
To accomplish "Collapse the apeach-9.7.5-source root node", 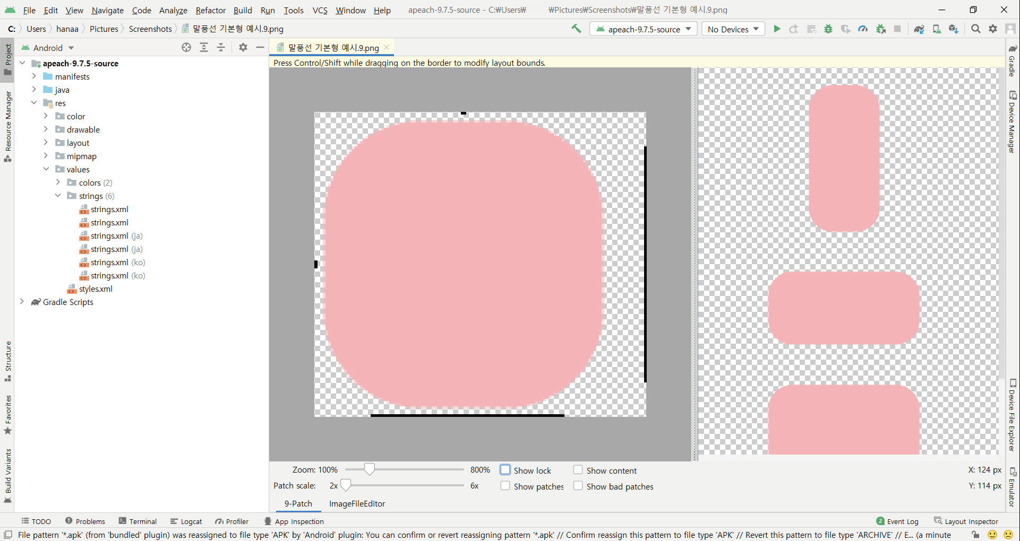I will click(22, 63).
